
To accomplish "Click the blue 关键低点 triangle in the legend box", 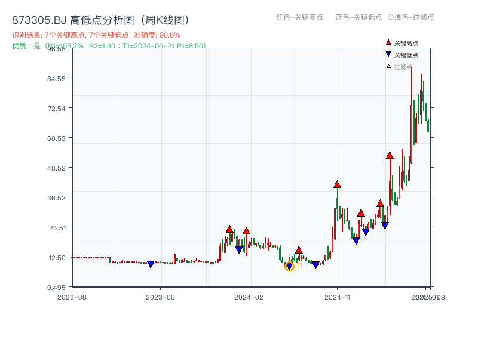I will coord(388,54).
